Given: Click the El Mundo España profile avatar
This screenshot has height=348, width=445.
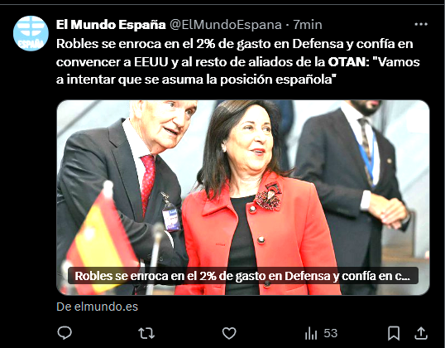Looking at the screenshot, I should point(31,33).
